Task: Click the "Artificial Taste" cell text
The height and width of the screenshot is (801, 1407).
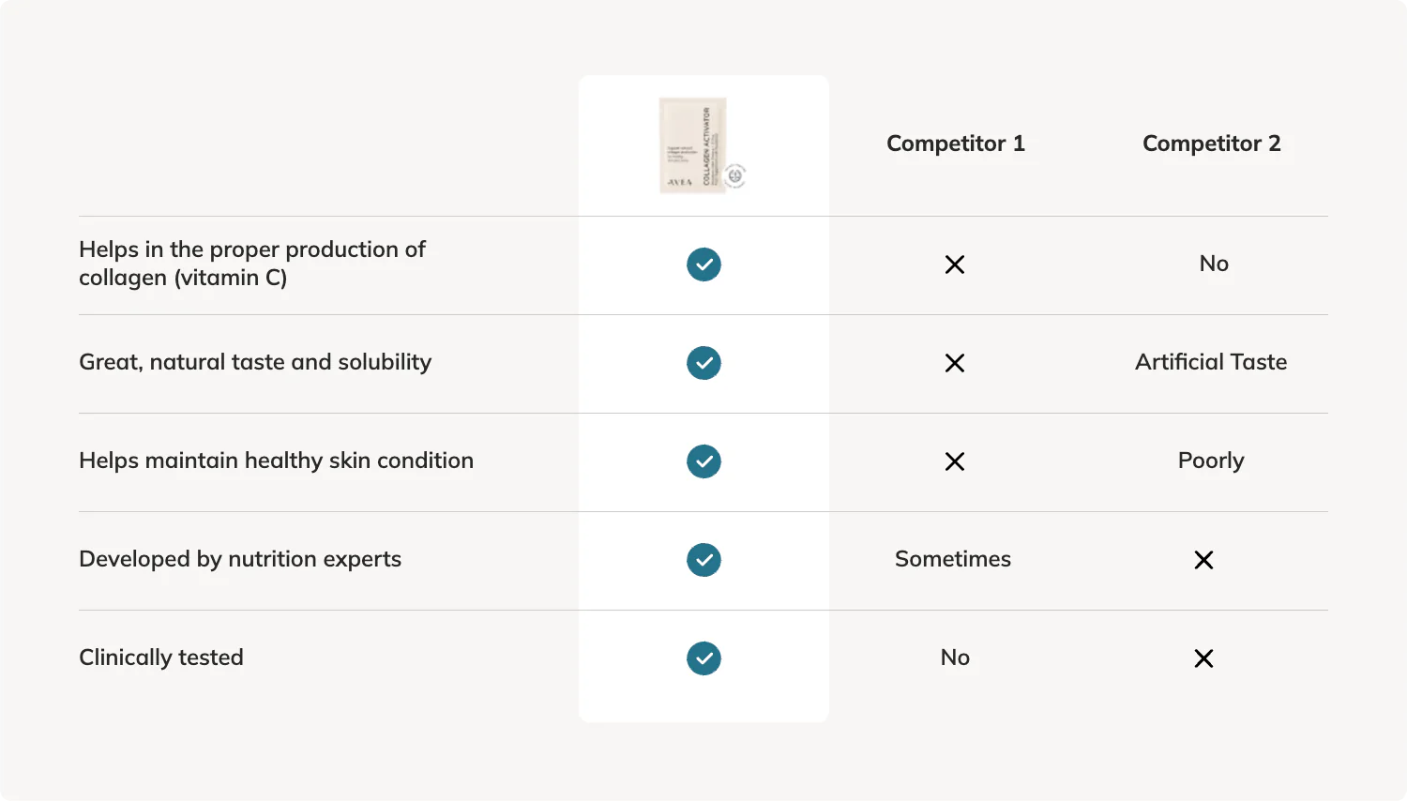Action: (x=1211, y=362)
